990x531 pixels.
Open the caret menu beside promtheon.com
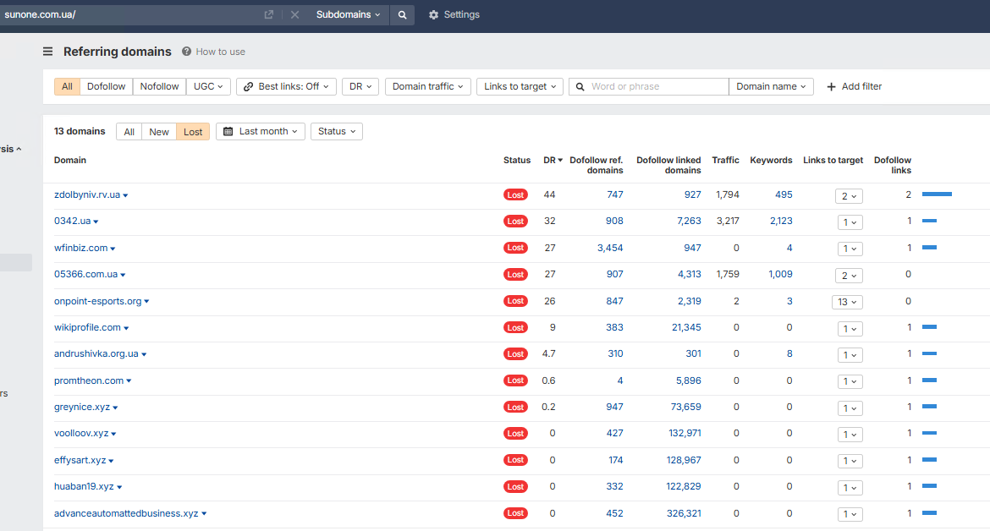coord(129,380)
